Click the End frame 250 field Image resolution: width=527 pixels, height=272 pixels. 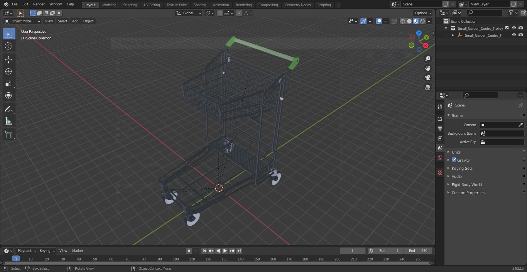coord(418,251)
